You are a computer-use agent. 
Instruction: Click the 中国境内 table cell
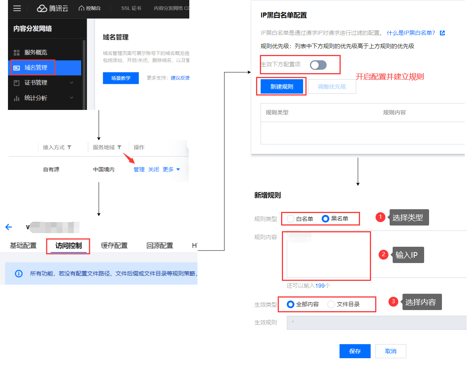[x=104, y=169]
